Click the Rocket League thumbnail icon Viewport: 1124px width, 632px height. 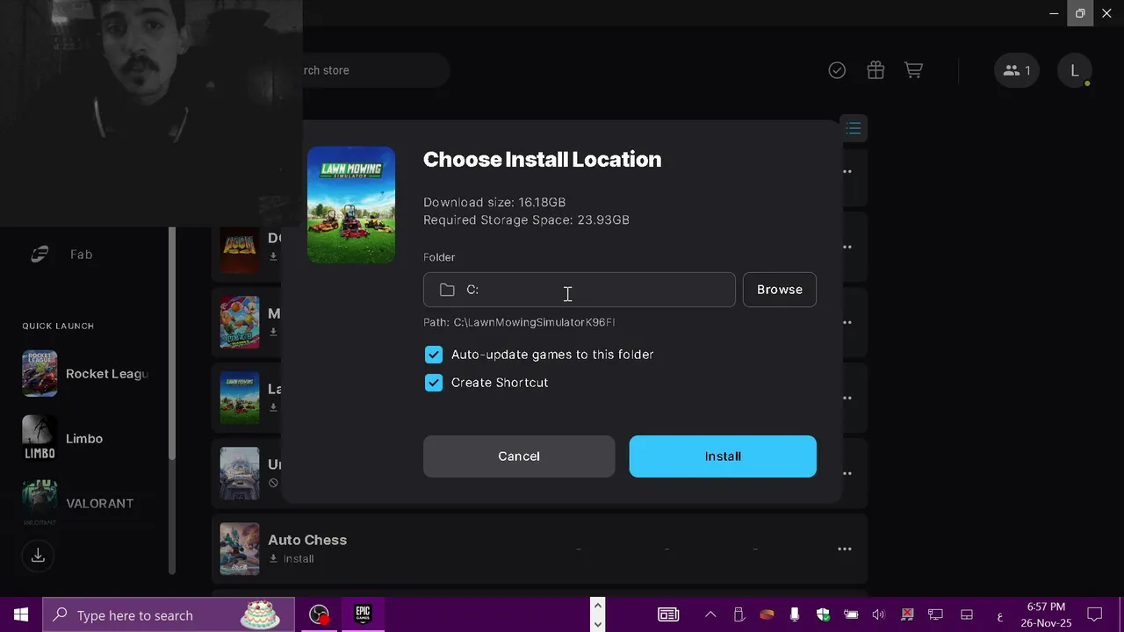click(x=40, y=374)
